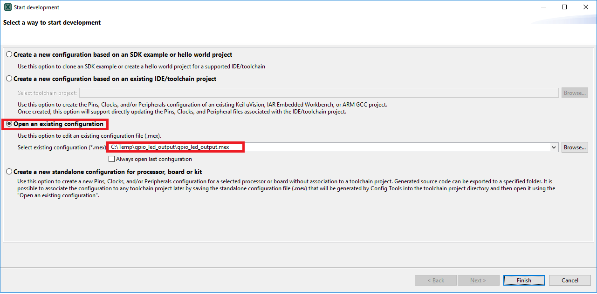Click the Start development title bar
The image size is (597, 294).
[x=280, y=7]
